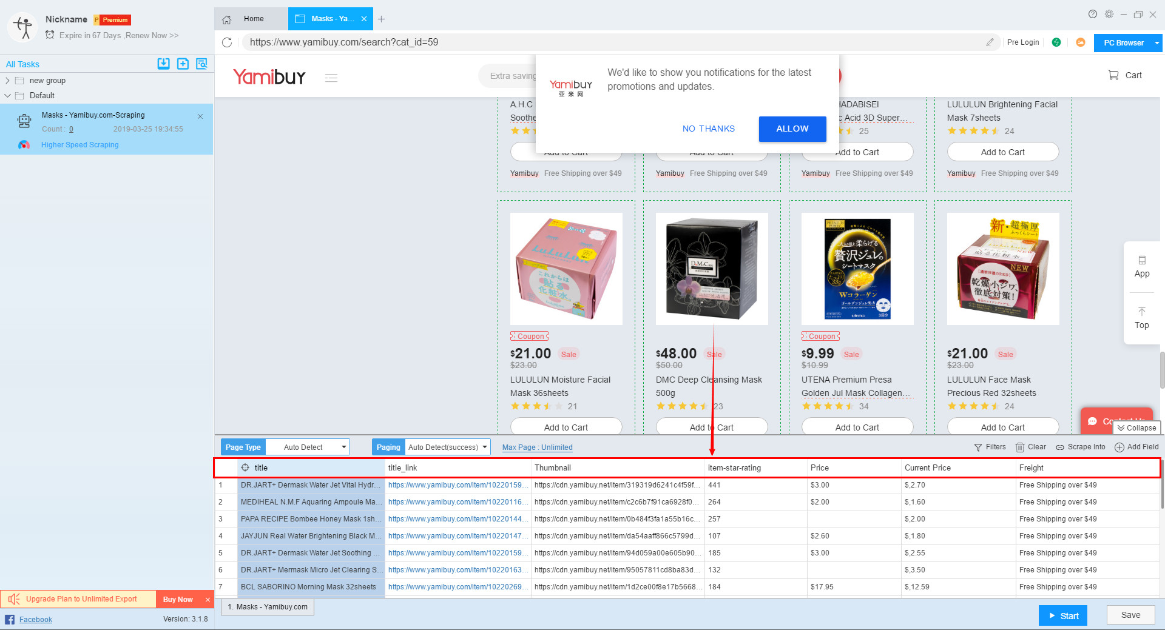This screenshot has width=1165, height=630.
Task: Add LULULUN Moisture Facial Mask to cart
Action: point(566,426)
